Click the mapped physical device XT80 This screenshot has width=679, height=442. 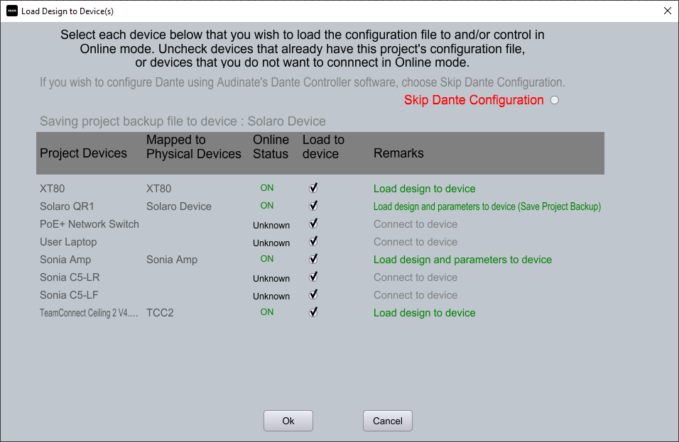click(x=158, y=189)
